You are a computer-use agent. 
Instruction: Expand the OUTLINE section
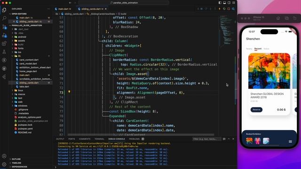[16, 159]
